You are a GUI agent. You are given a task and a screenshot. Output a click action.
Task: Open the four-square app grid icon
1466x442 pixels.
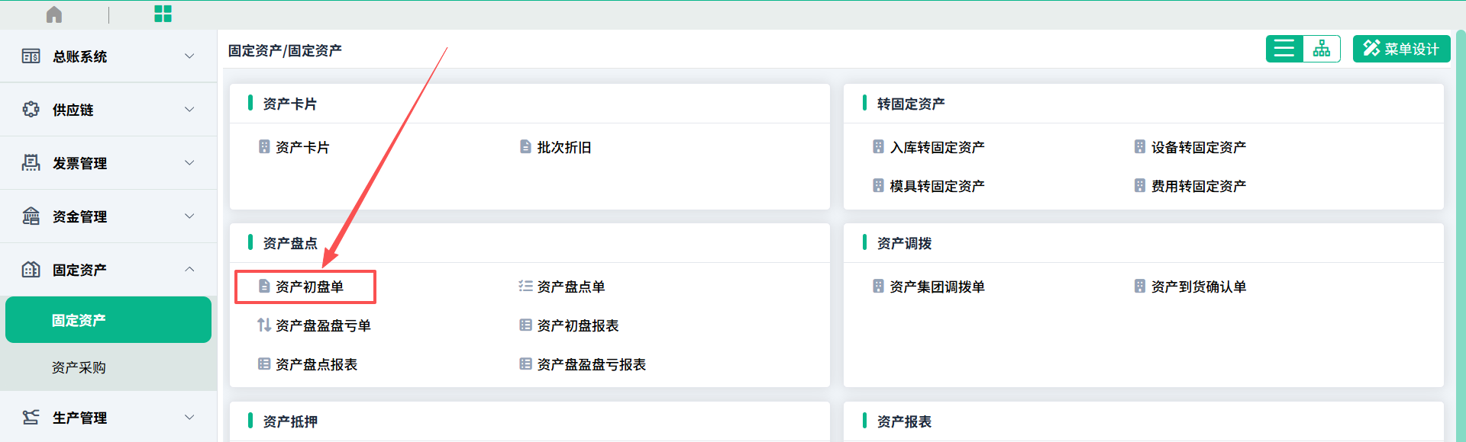[163, 14]
